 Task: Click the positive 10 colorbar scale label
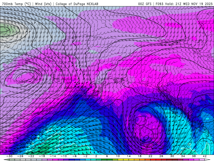click(118, 156)
